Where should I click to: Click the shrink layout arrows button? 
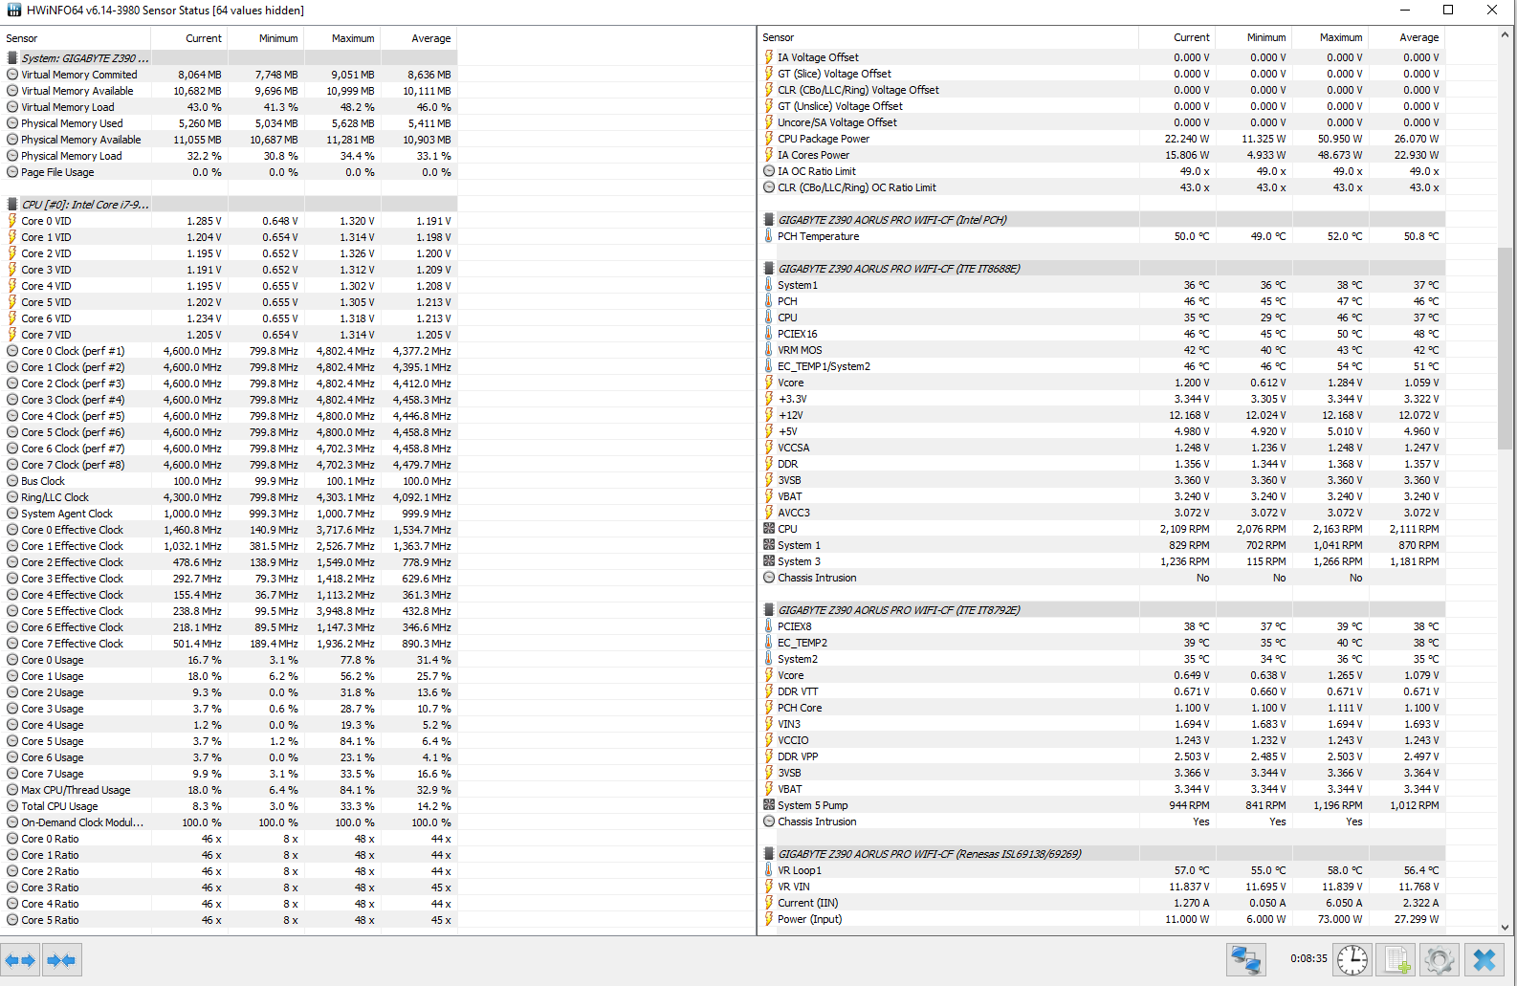point(61,960)
